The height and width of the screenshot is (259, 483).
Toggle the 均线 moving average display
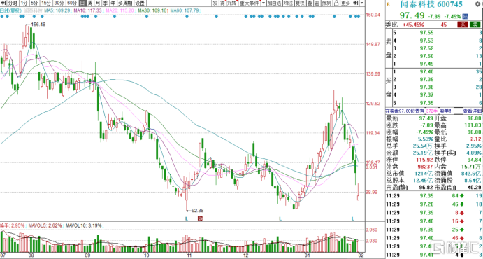pyautogui.click(x=288, y=3)
